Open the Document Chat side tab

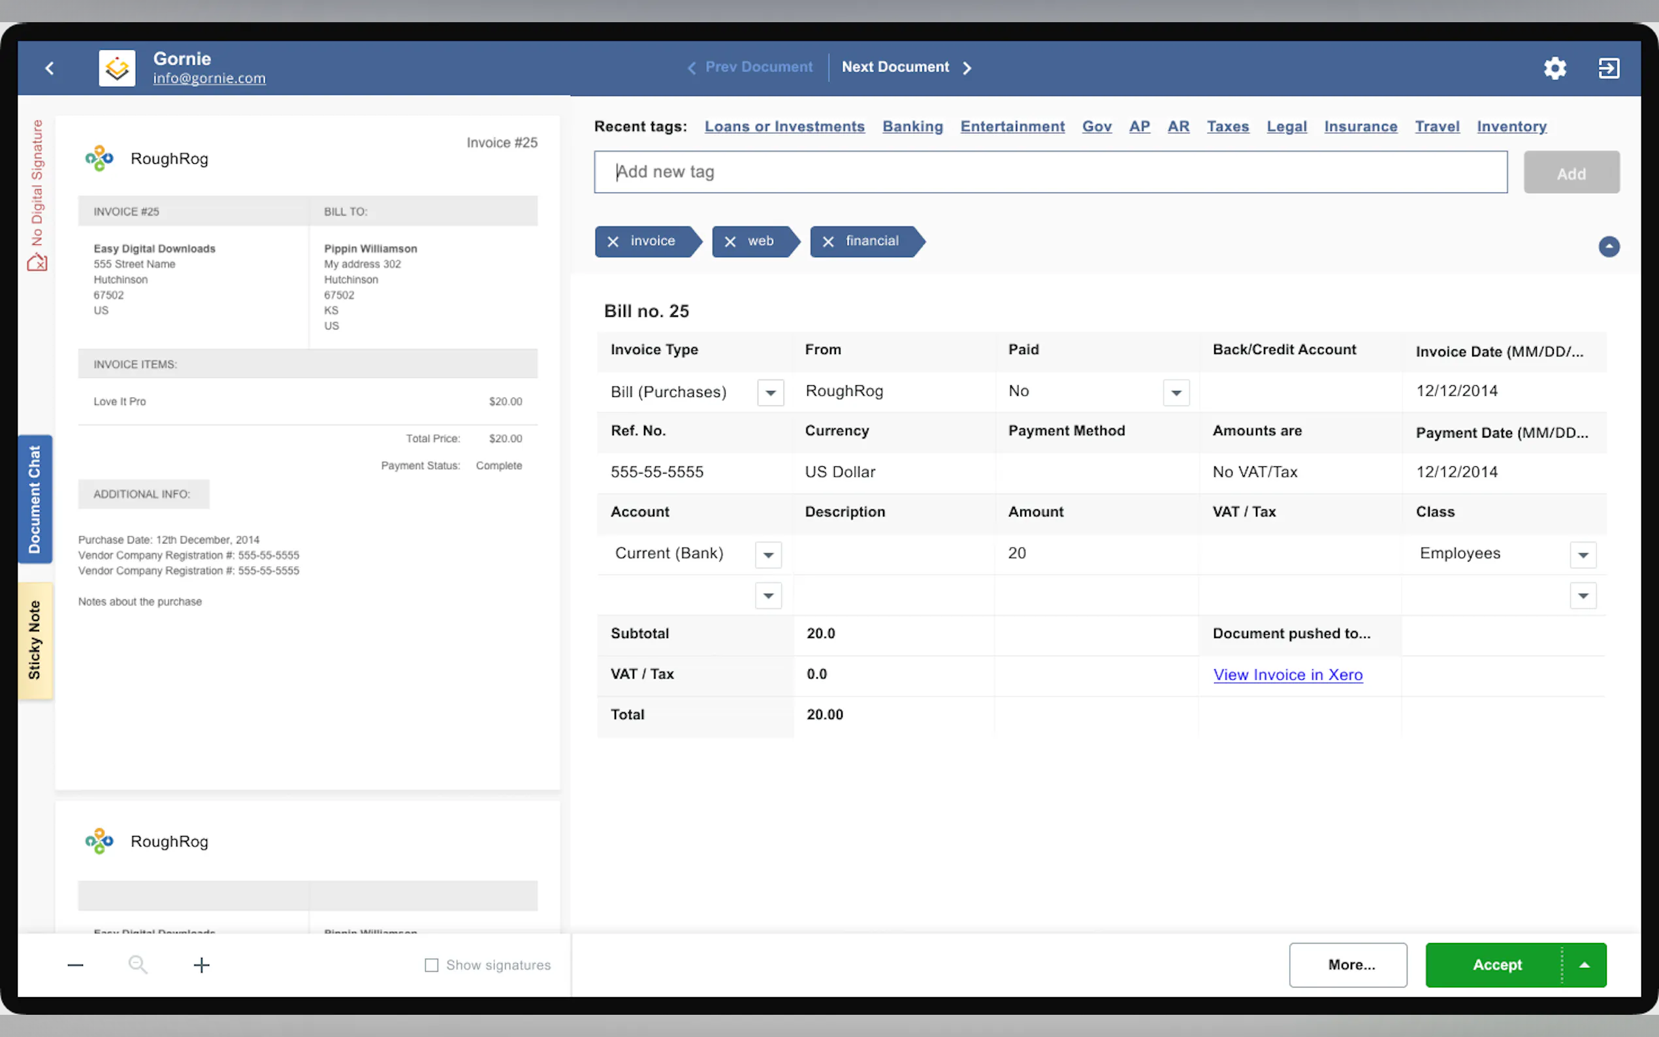click(x=35, y=500)
